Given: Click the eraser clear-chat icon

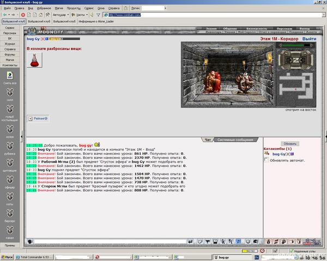Looking at the screenshot, I should pos(200,241).
